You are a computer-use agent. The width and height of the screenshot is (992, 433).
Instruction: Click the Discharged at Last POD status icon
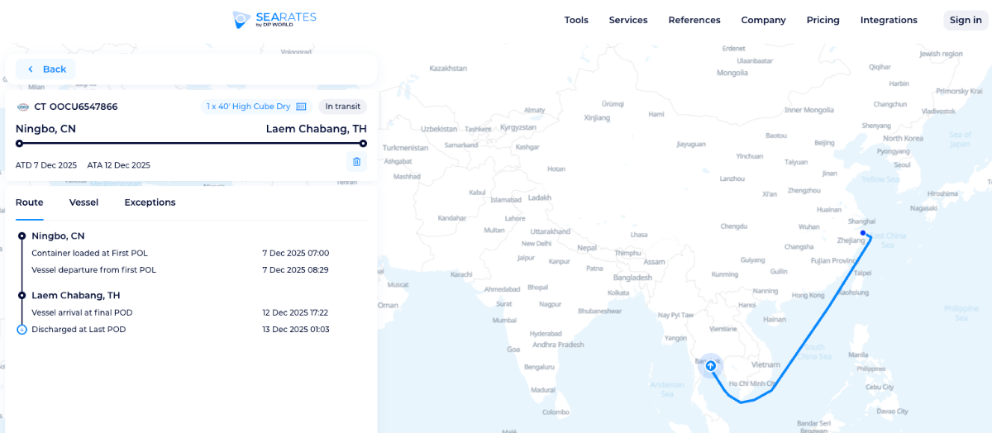[21, 330]
